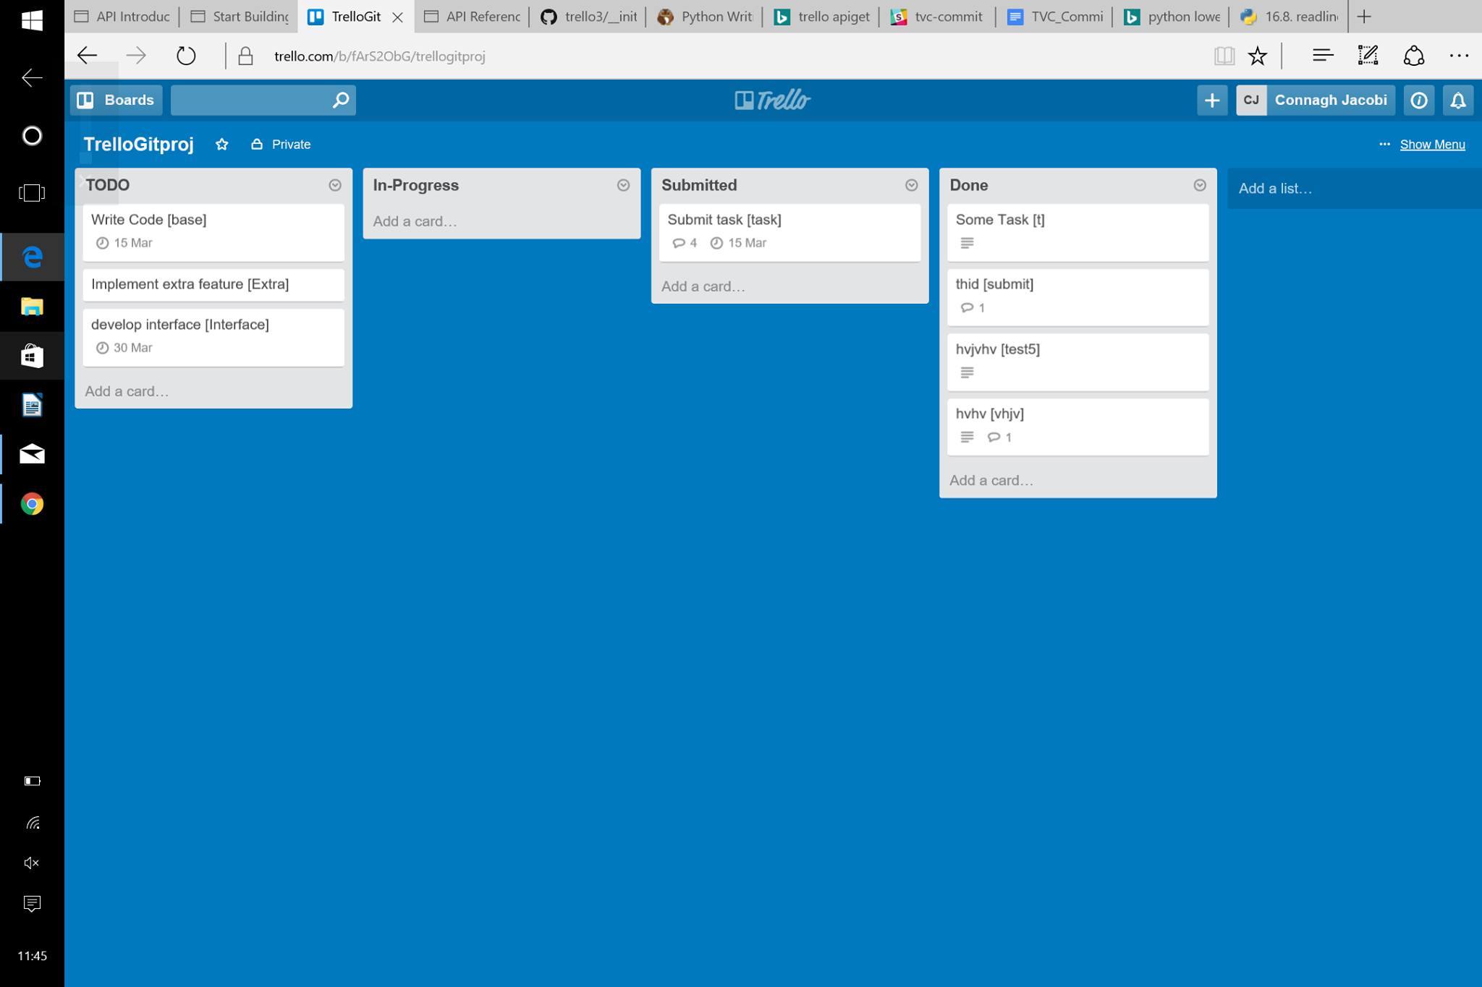Switch to the API Reference tab
This screenshot has width=1482, height=987.
(x=473, y=16)
